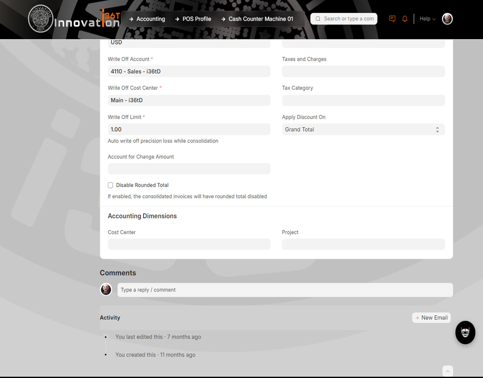Open the chat messages icon
The width and height of the screenshot is (483, 378).
pyautogui.click(x=392, y=19)
